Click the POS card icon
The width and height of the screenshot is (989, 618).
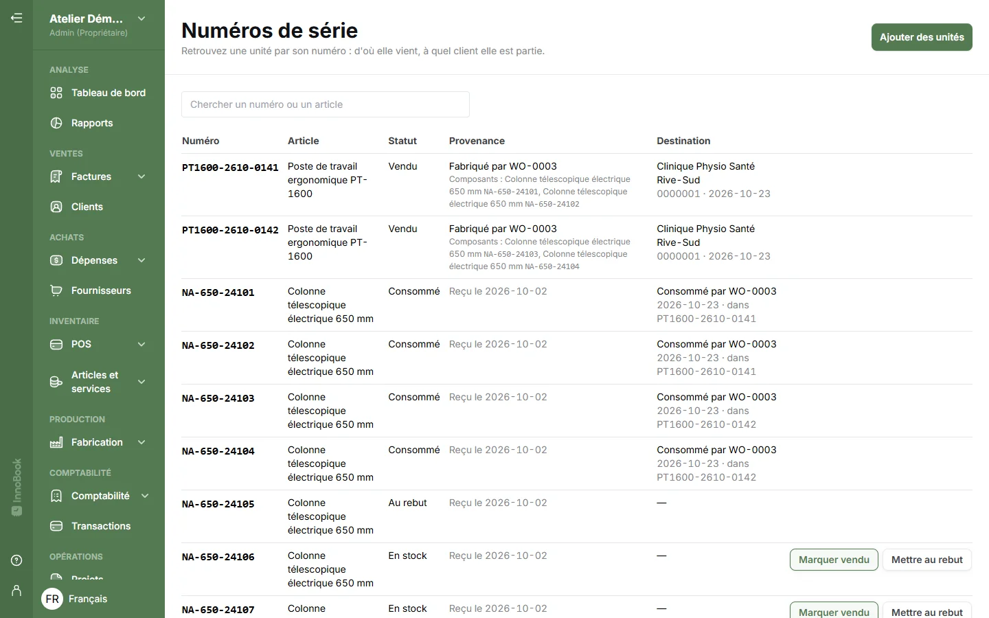click(x=56, y=344)
